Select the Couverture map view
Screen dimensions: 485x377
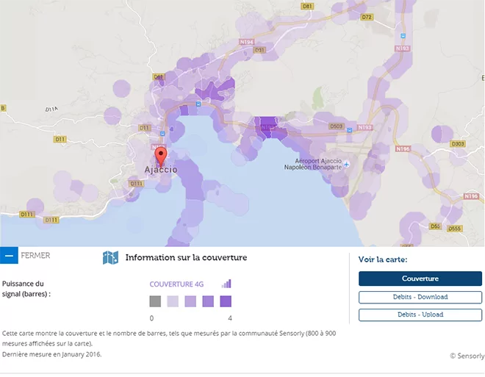(420, 279)
